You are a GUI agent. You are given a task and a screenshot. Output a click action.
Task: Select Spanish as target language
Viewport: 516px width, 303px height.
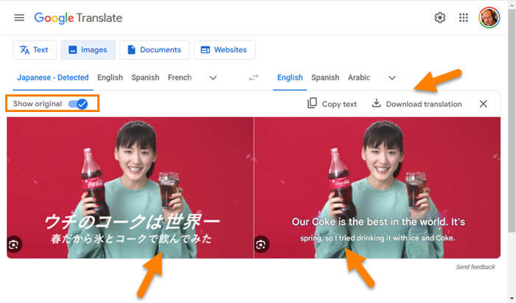(325, 77)
